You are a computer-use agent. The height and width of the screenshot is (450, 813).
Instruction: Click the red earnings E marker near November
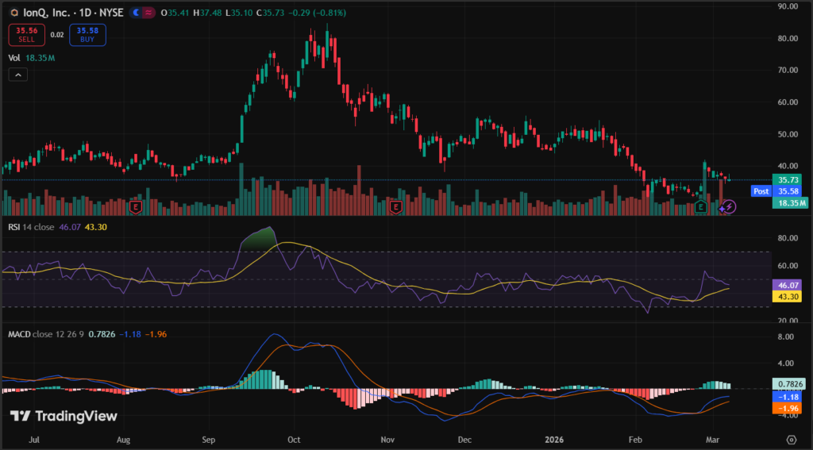click(394, 207)
